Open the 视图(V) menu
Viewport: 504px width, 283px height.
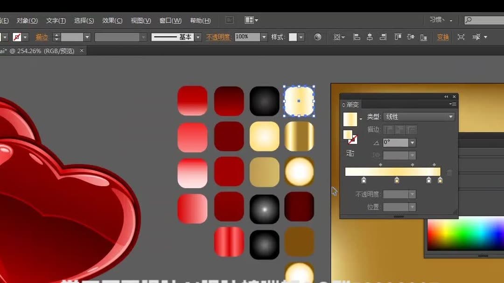pos(141,20)
